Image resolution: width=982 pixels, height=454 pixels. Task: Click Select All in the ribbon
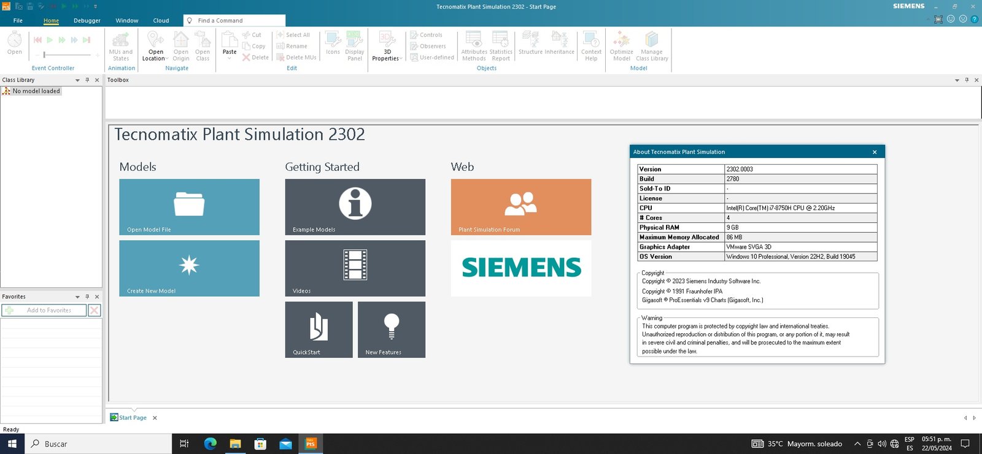click(x=293, y=35)
